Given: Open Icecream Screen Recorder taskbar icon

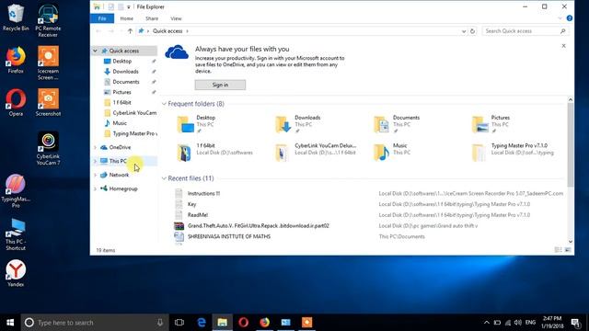Looking at the screenshot, I should click(306, 323).
